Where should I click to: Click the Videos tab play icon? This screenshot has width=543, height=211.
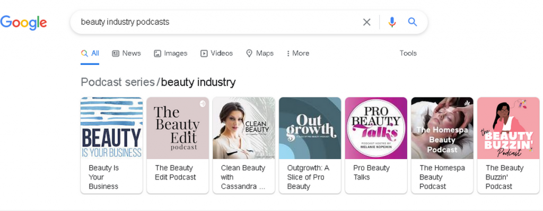(x=204, y=53)
